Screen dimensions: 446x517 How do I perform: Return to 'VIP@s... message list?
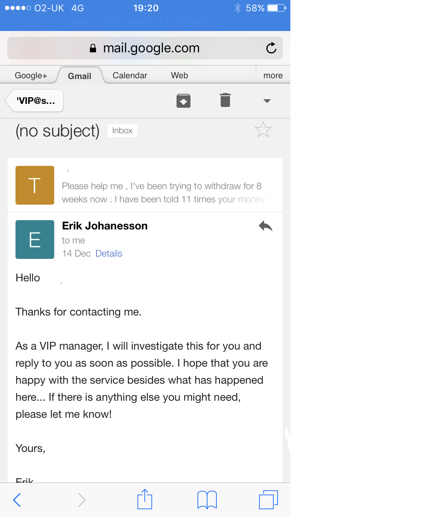point(34,101)
